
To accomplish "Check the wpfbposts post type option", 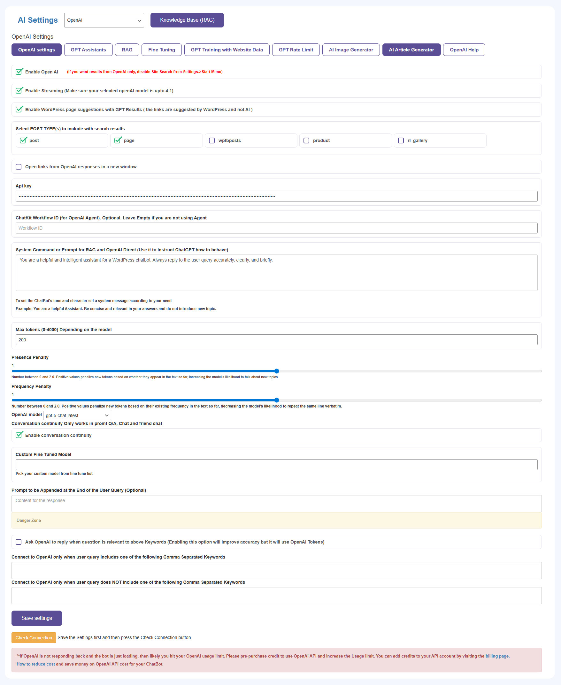I will click(x=212, y=141).
